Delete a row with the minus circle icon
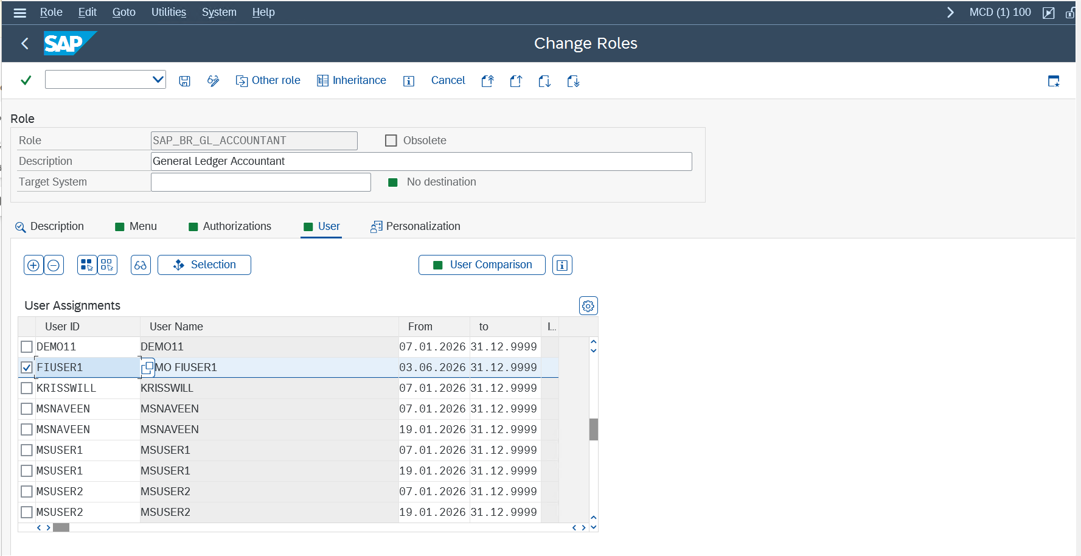 (54, 265)
